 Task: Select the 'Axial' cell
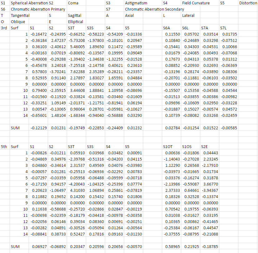(134, 16)
